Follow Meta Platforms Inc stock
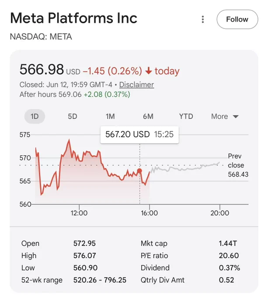 coord(237,19)
